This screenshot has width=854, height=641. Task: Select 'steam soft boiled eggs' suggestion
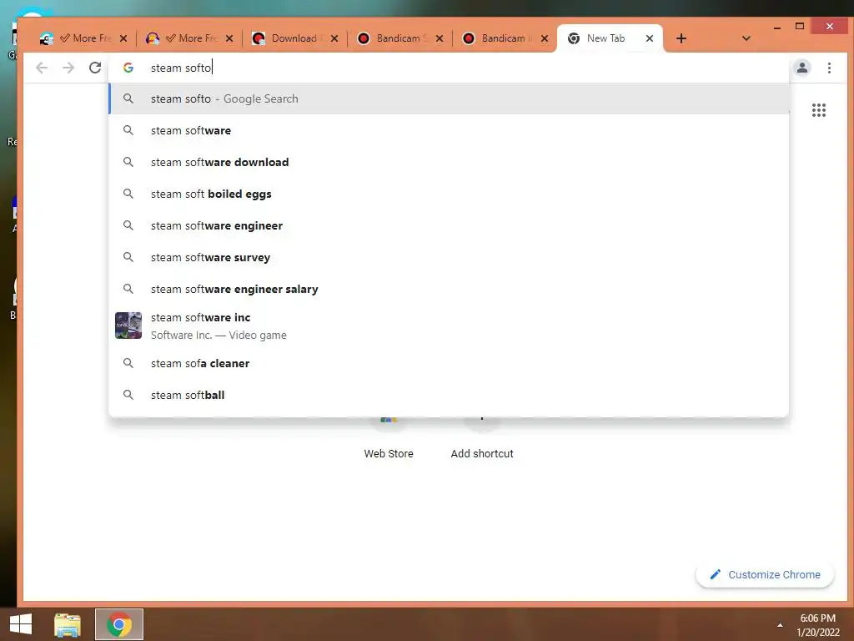coord(449,194)
